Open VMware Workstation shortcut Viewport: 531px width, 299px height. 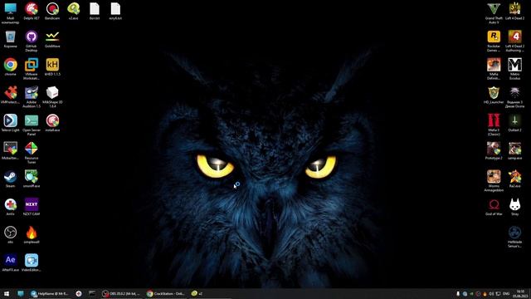(32, 69)
